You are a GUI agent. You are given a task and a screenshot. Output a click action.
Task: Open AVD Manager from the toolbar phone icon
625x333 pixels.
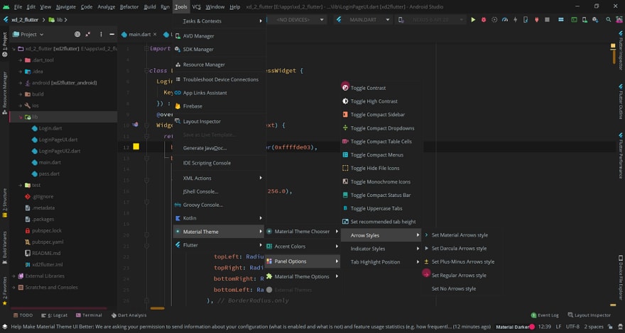pos(585,20)
